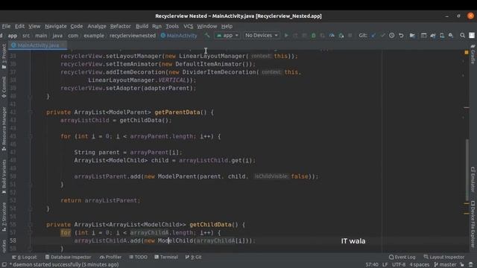Open the Emulator panel on right edge
Screen dimensions: 477x268
coord(473,179)
